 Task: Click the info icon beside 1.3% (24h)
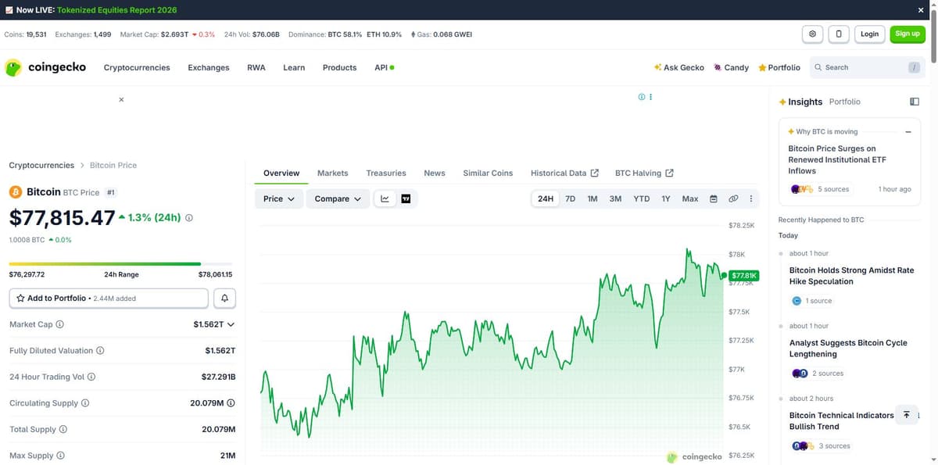(x=189, y=218)
